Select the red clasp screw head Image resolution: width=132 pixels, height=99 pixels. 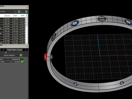pos(45,57)
